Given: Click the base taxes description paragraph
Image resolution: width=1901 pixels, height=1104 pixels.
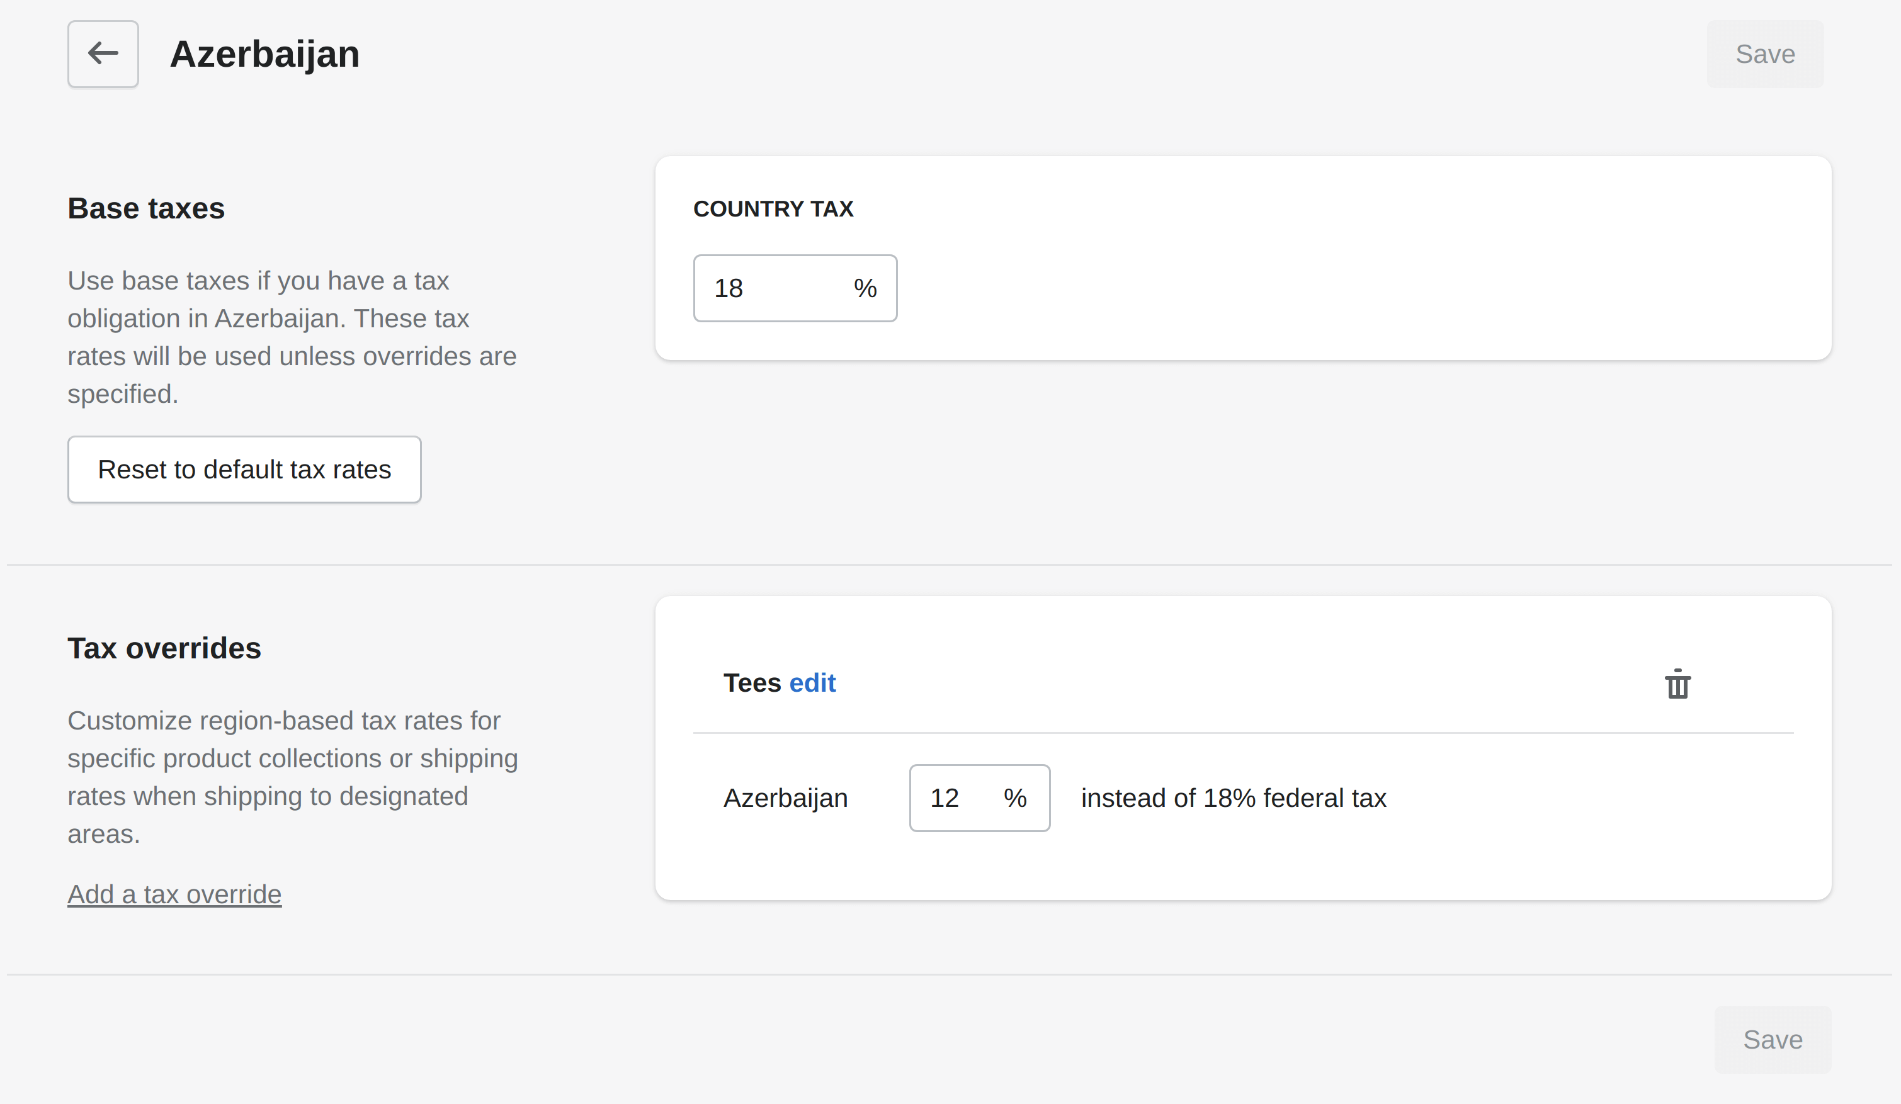Looking at the screenshot, I should [292, 337].
